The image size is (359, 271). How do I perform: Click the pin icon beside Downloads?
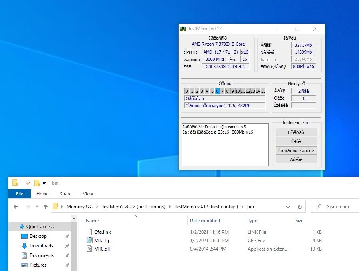pos(67,246)
